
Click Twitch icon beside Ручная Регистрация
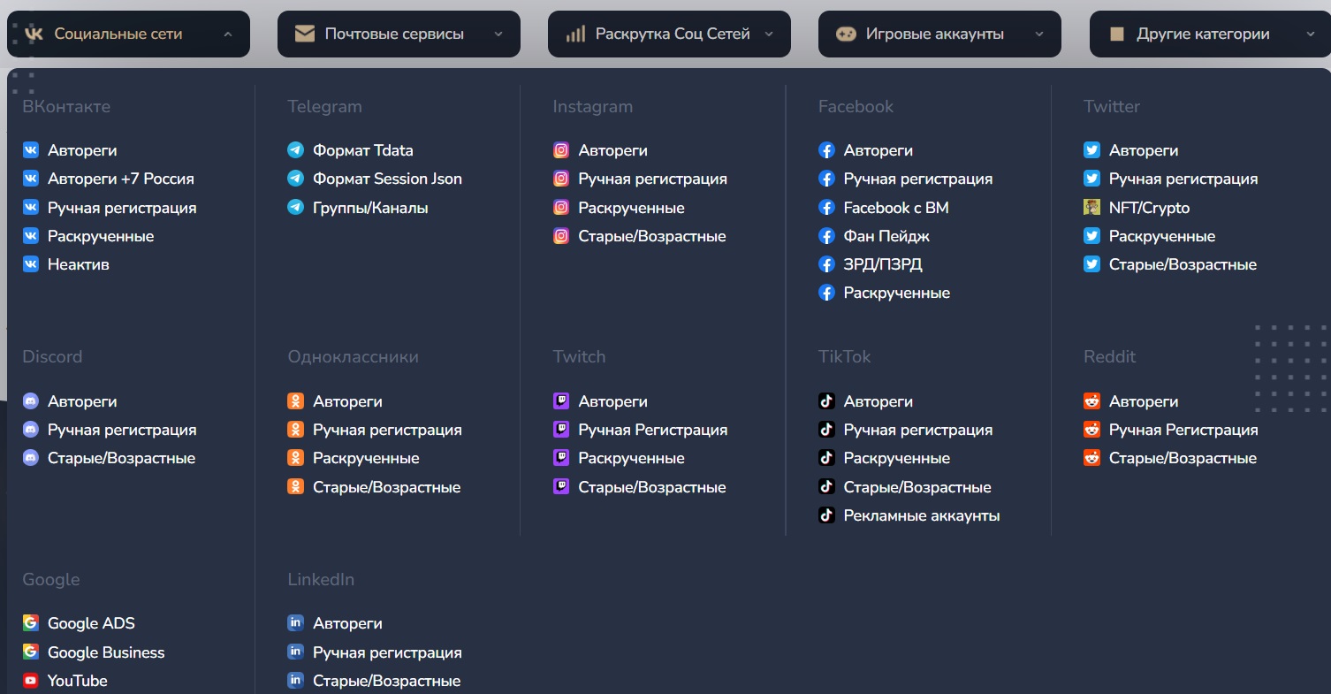click(x=561, y=430)
